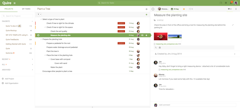Tick the circle on Measure the planting site row
Image resolution: width=240 pixels, height=108 pixels.
click(x=38, y=35)
